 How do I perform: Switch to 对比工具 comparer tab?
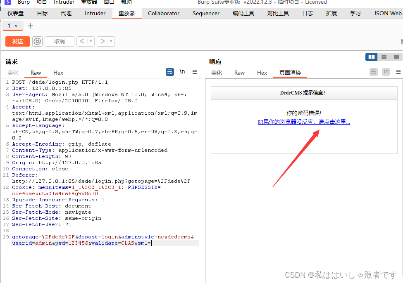click(x=278, y=13)
